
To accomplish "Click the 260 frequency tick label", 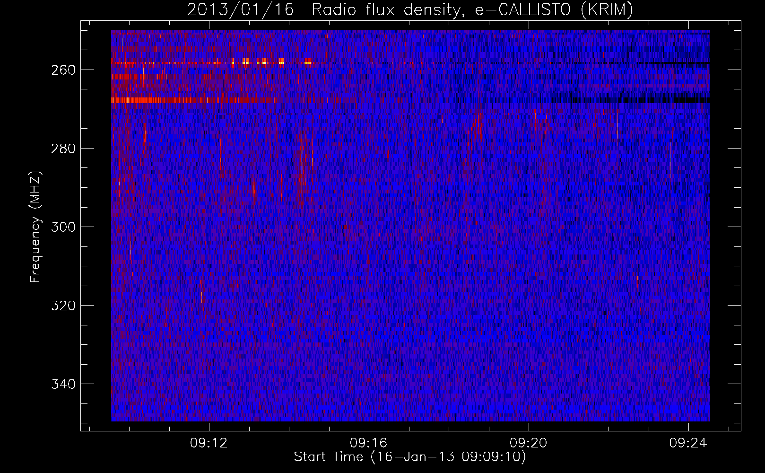I will [63, 70].
